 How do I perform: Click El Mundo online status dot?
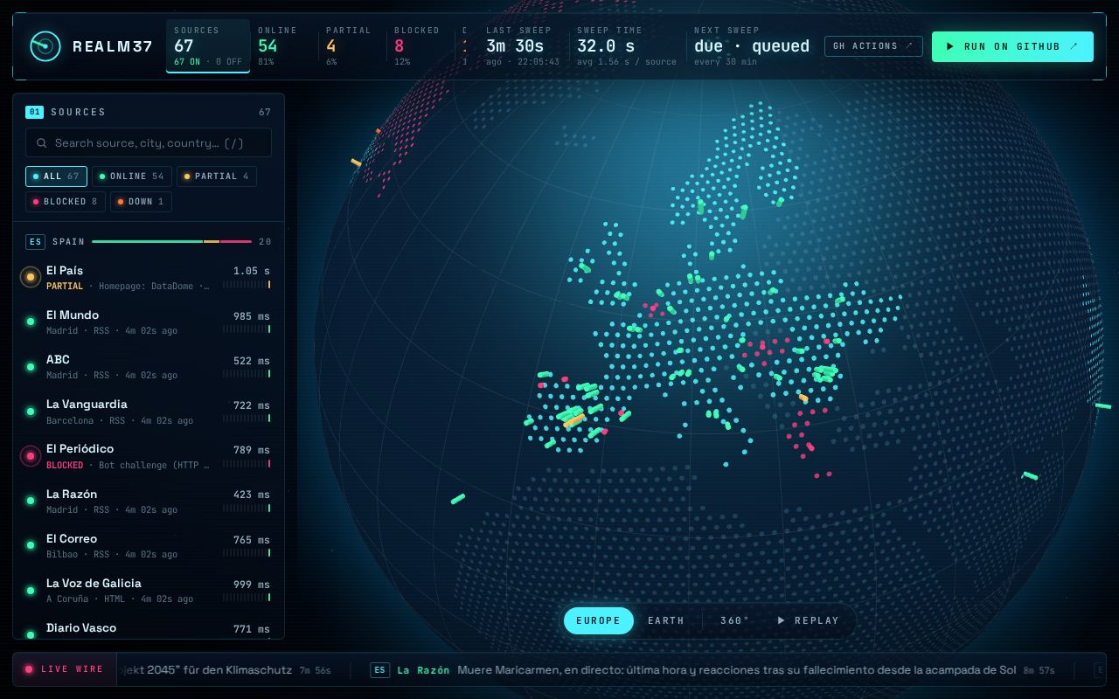click(x=31, y=322)
